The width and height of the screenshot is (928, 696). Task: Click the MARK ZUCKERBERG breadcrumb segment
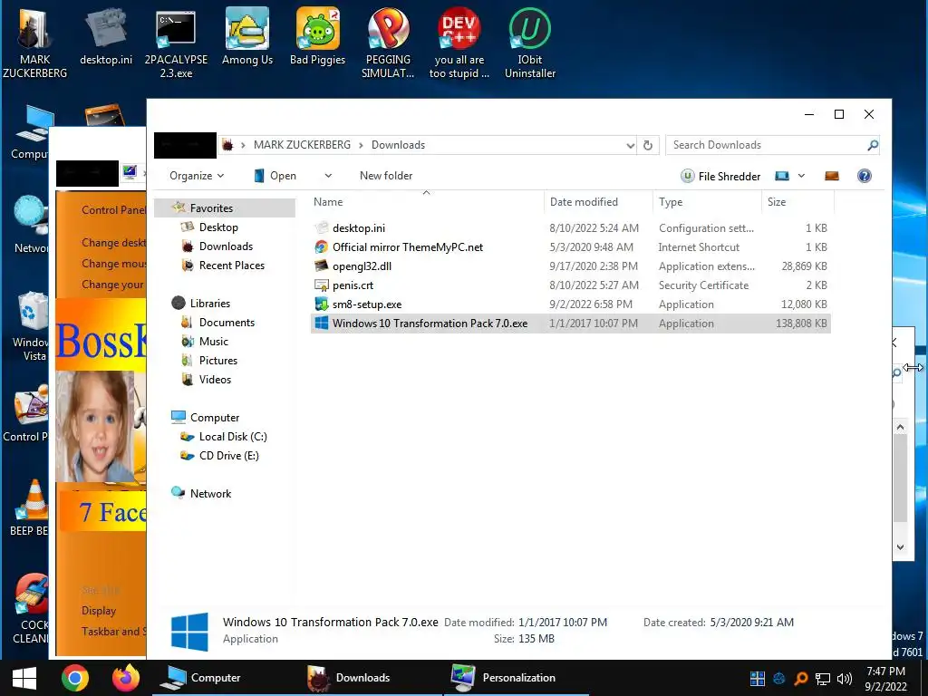point(302,145)
